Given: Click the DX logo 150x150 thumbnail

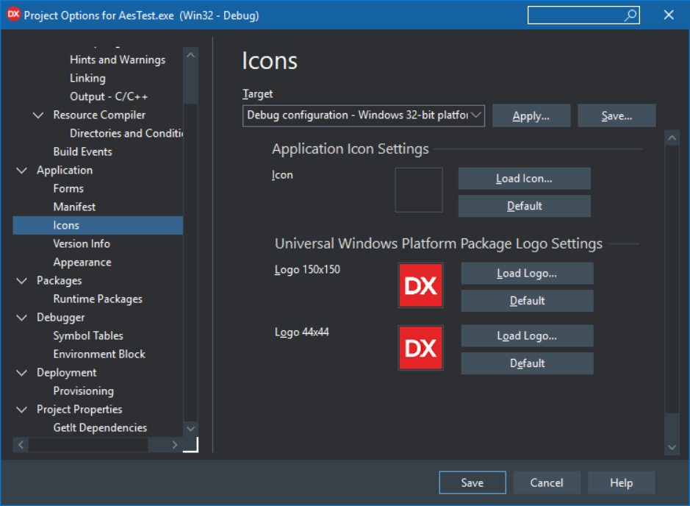Looking at the screenshot, I should (x=420, y=286).
